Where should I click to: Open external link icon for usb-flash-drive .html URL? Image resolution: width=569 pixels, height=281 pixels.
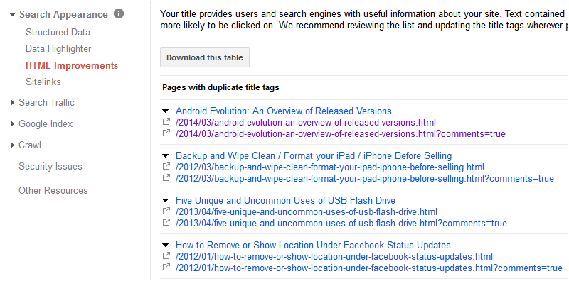pos(166,211)
